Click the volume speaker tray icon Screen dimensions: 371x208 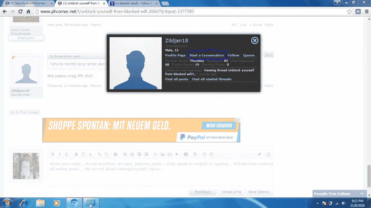point(343,203)
